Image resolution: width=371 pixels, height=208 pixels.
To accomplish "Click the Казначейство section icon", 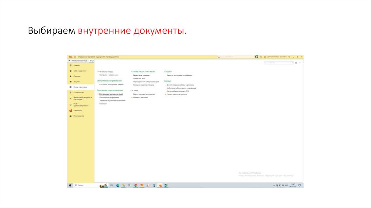I will [x=71, y=92].
